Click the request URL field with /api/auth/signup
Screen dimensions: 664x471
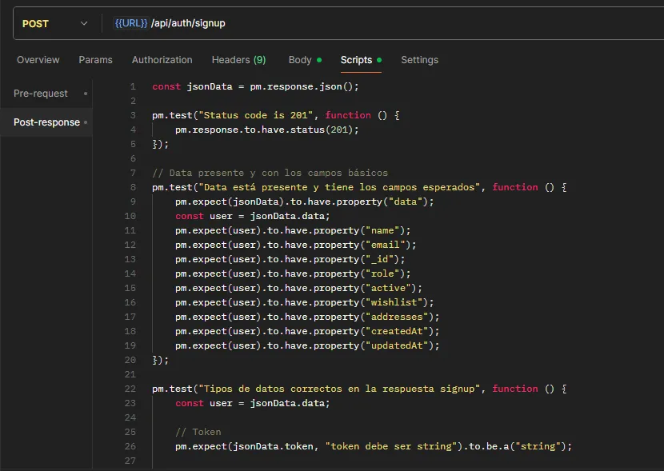click(x=320, y=24)
